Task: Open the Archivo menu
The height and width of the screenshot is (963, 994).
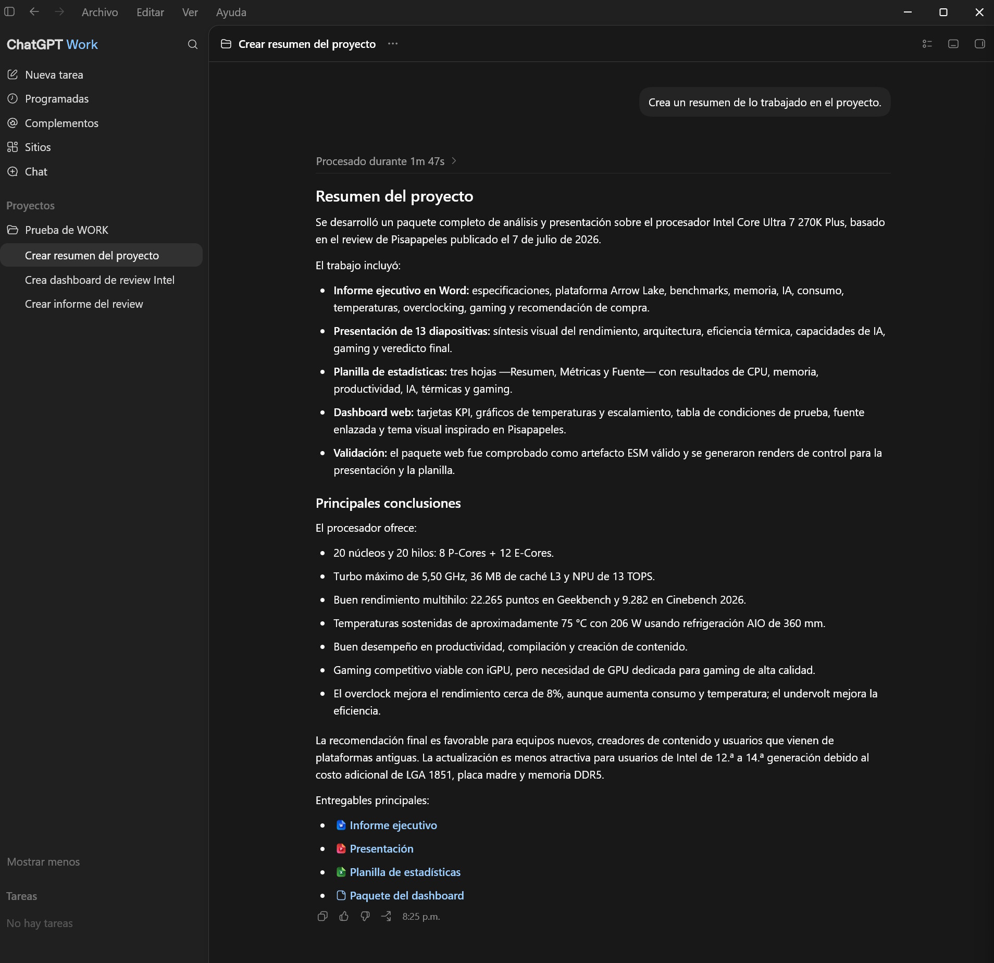Action: click(x=100, y=12)
